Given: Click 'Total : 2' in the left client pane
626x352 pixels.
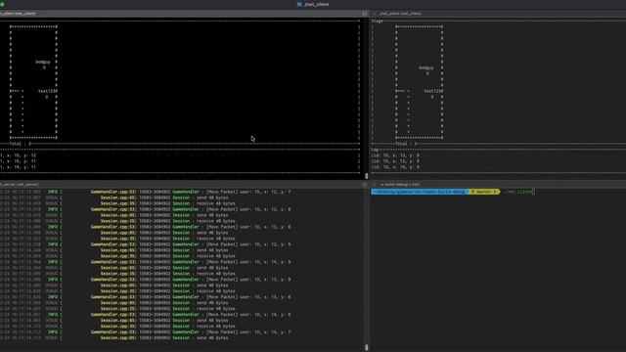Looking at the screenshot, I should (20, 144).
